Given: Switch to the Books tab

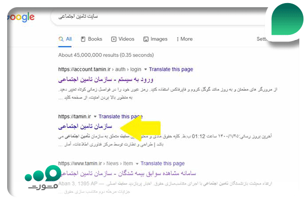Looking at the screenshot, I should [x=92, y=39].
